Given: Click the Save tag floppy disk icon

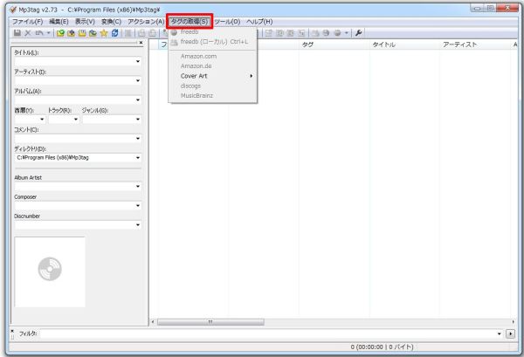Looking at the screenshot, I should click(x=17, y=33).
